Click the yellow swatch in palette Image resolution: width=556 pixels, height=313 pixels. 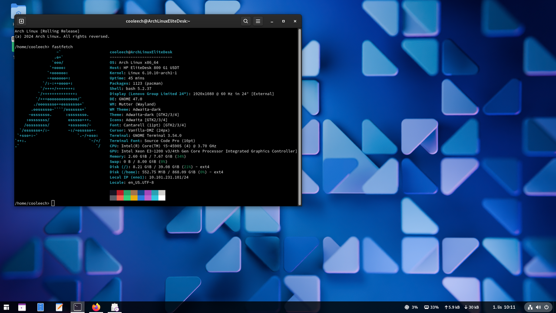[x=134, y=198]
